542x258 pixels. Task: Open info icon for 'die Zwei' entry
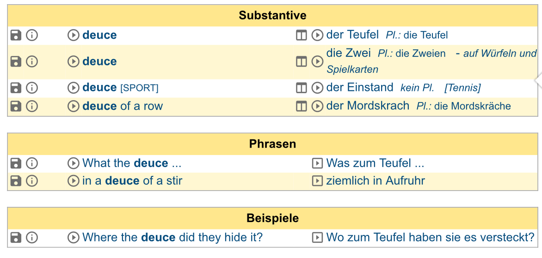(32, 62)
